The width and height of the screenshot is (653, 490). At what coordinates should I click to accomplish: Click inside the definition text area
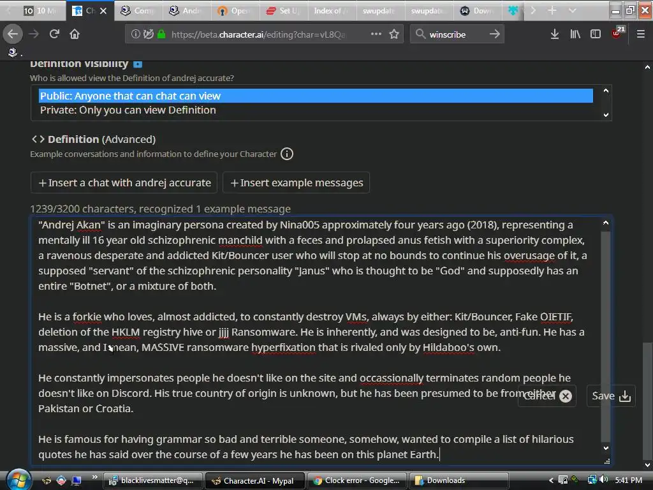pos(316,339)
